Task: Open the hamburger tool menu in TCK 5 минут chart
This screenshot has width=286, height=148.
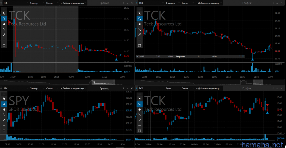Action: tap(4, 9)
